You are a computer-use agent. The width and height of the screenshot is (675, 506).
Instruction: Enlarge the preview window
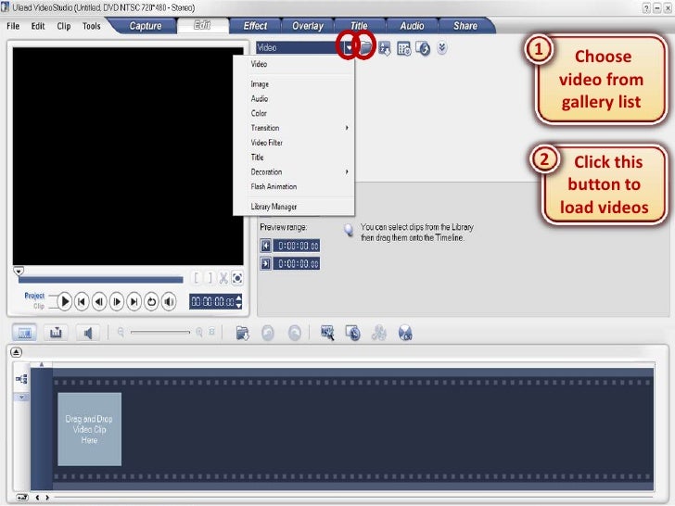237,278
